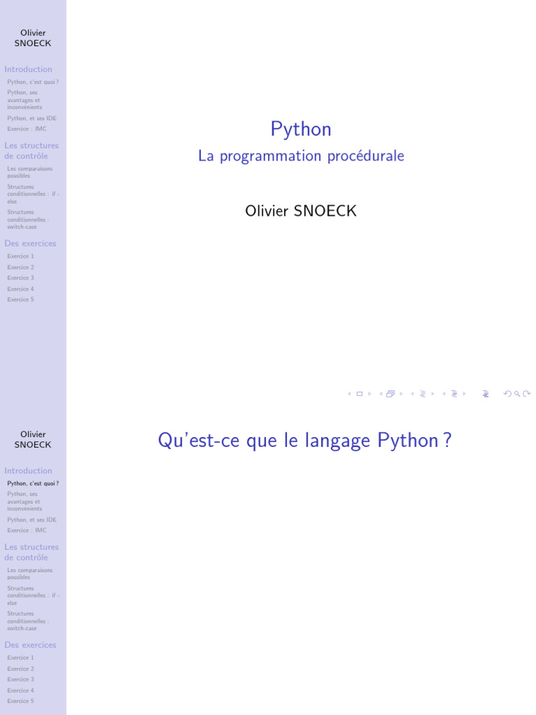Click the stacked frames navigation icon

390,394
